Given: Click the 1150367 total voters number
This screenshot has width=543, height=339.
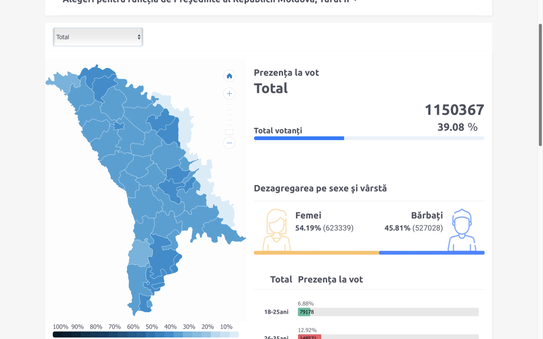Looking at the screenshot, I should click(454, 110).
